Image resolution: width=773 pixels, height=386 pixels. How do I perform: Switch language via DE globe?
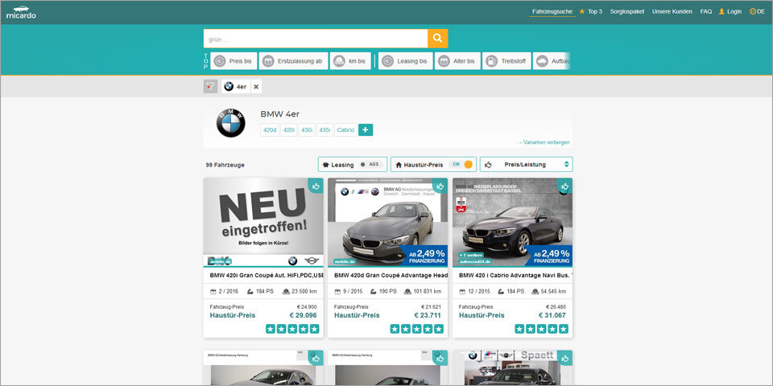point(757,11)
